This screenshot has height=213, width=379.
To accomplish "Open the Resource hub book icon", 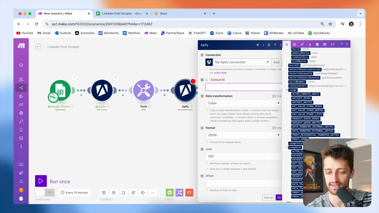I will pos(21,164).
